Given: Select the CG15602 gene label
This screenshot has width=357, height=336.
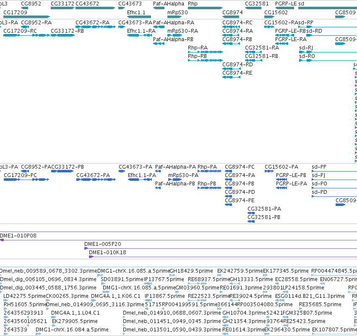Looking at the screenshot, I should (276, 12).
